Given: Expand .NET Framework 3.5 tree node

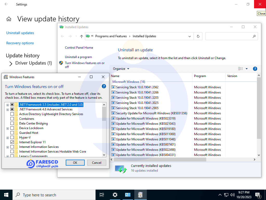Looking at the screenshot, I should [x=8, y=105].
